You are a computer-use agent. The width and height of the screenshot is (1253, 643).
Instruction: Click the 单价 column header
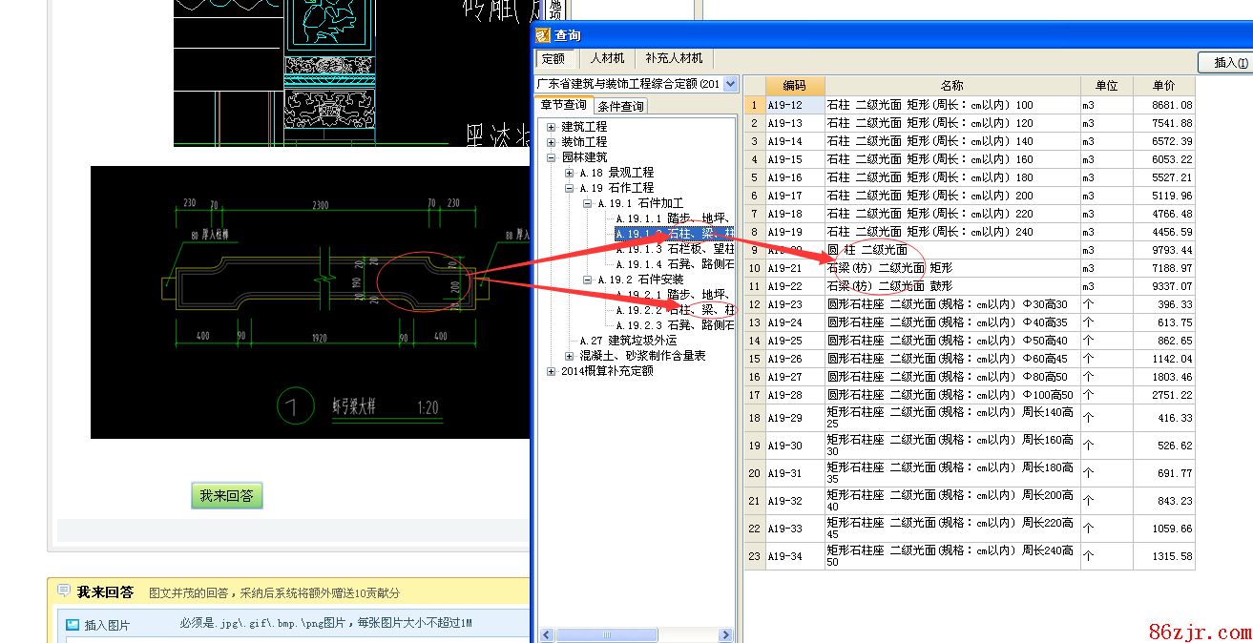[x=1162, y=86]
